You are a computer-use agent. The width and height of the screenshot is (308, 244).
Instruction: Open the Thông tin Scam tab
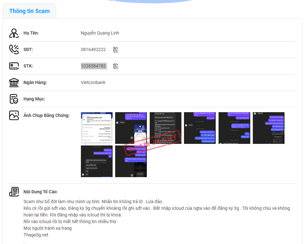[x=29, y=11]
